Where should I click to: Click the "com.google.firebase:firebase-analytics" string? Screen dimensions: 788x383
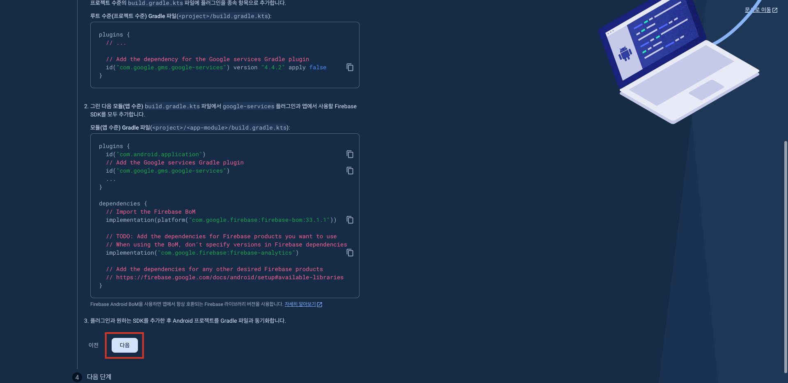click(227, 253)
